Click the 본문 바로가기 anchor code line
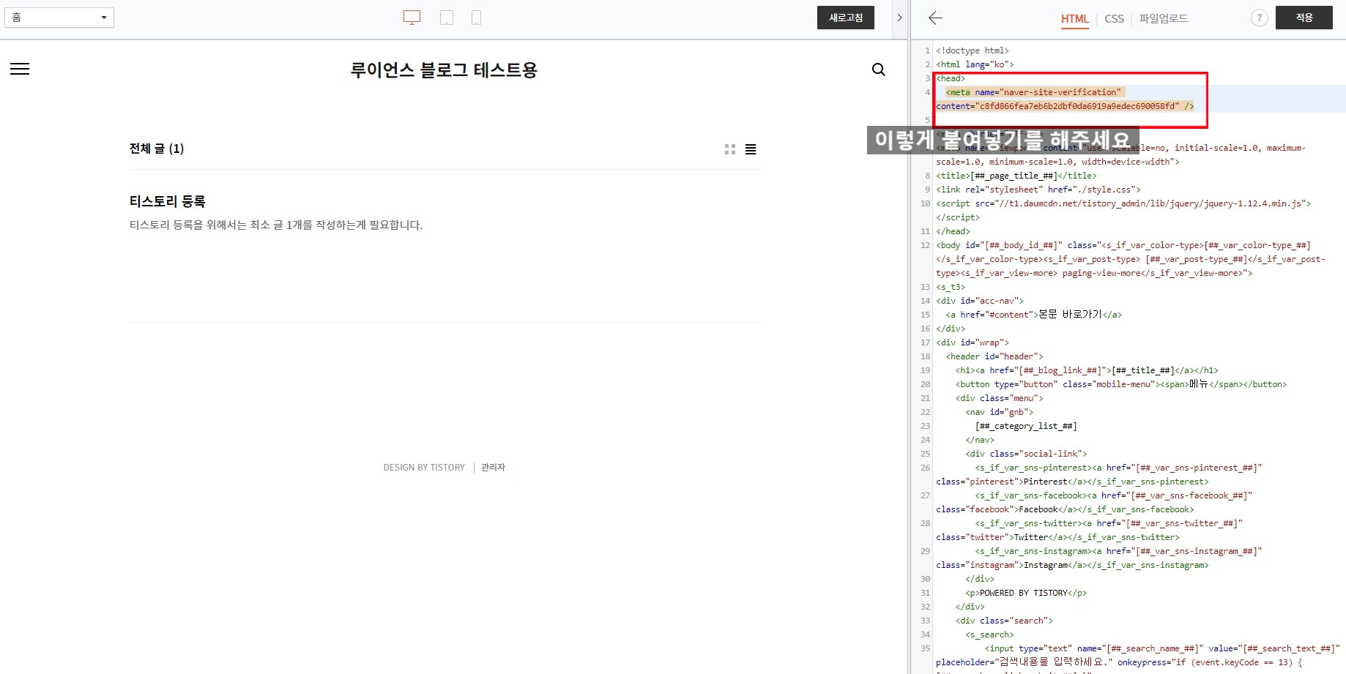The height and width of the screenshot is (674, 1346). pyautogui.click(x=1033, y=315)
